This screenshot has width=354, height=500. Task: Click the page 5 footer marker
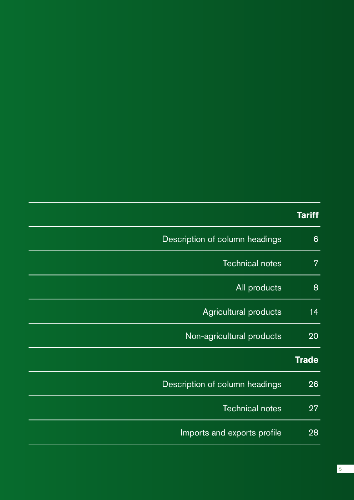pos(345,469)
